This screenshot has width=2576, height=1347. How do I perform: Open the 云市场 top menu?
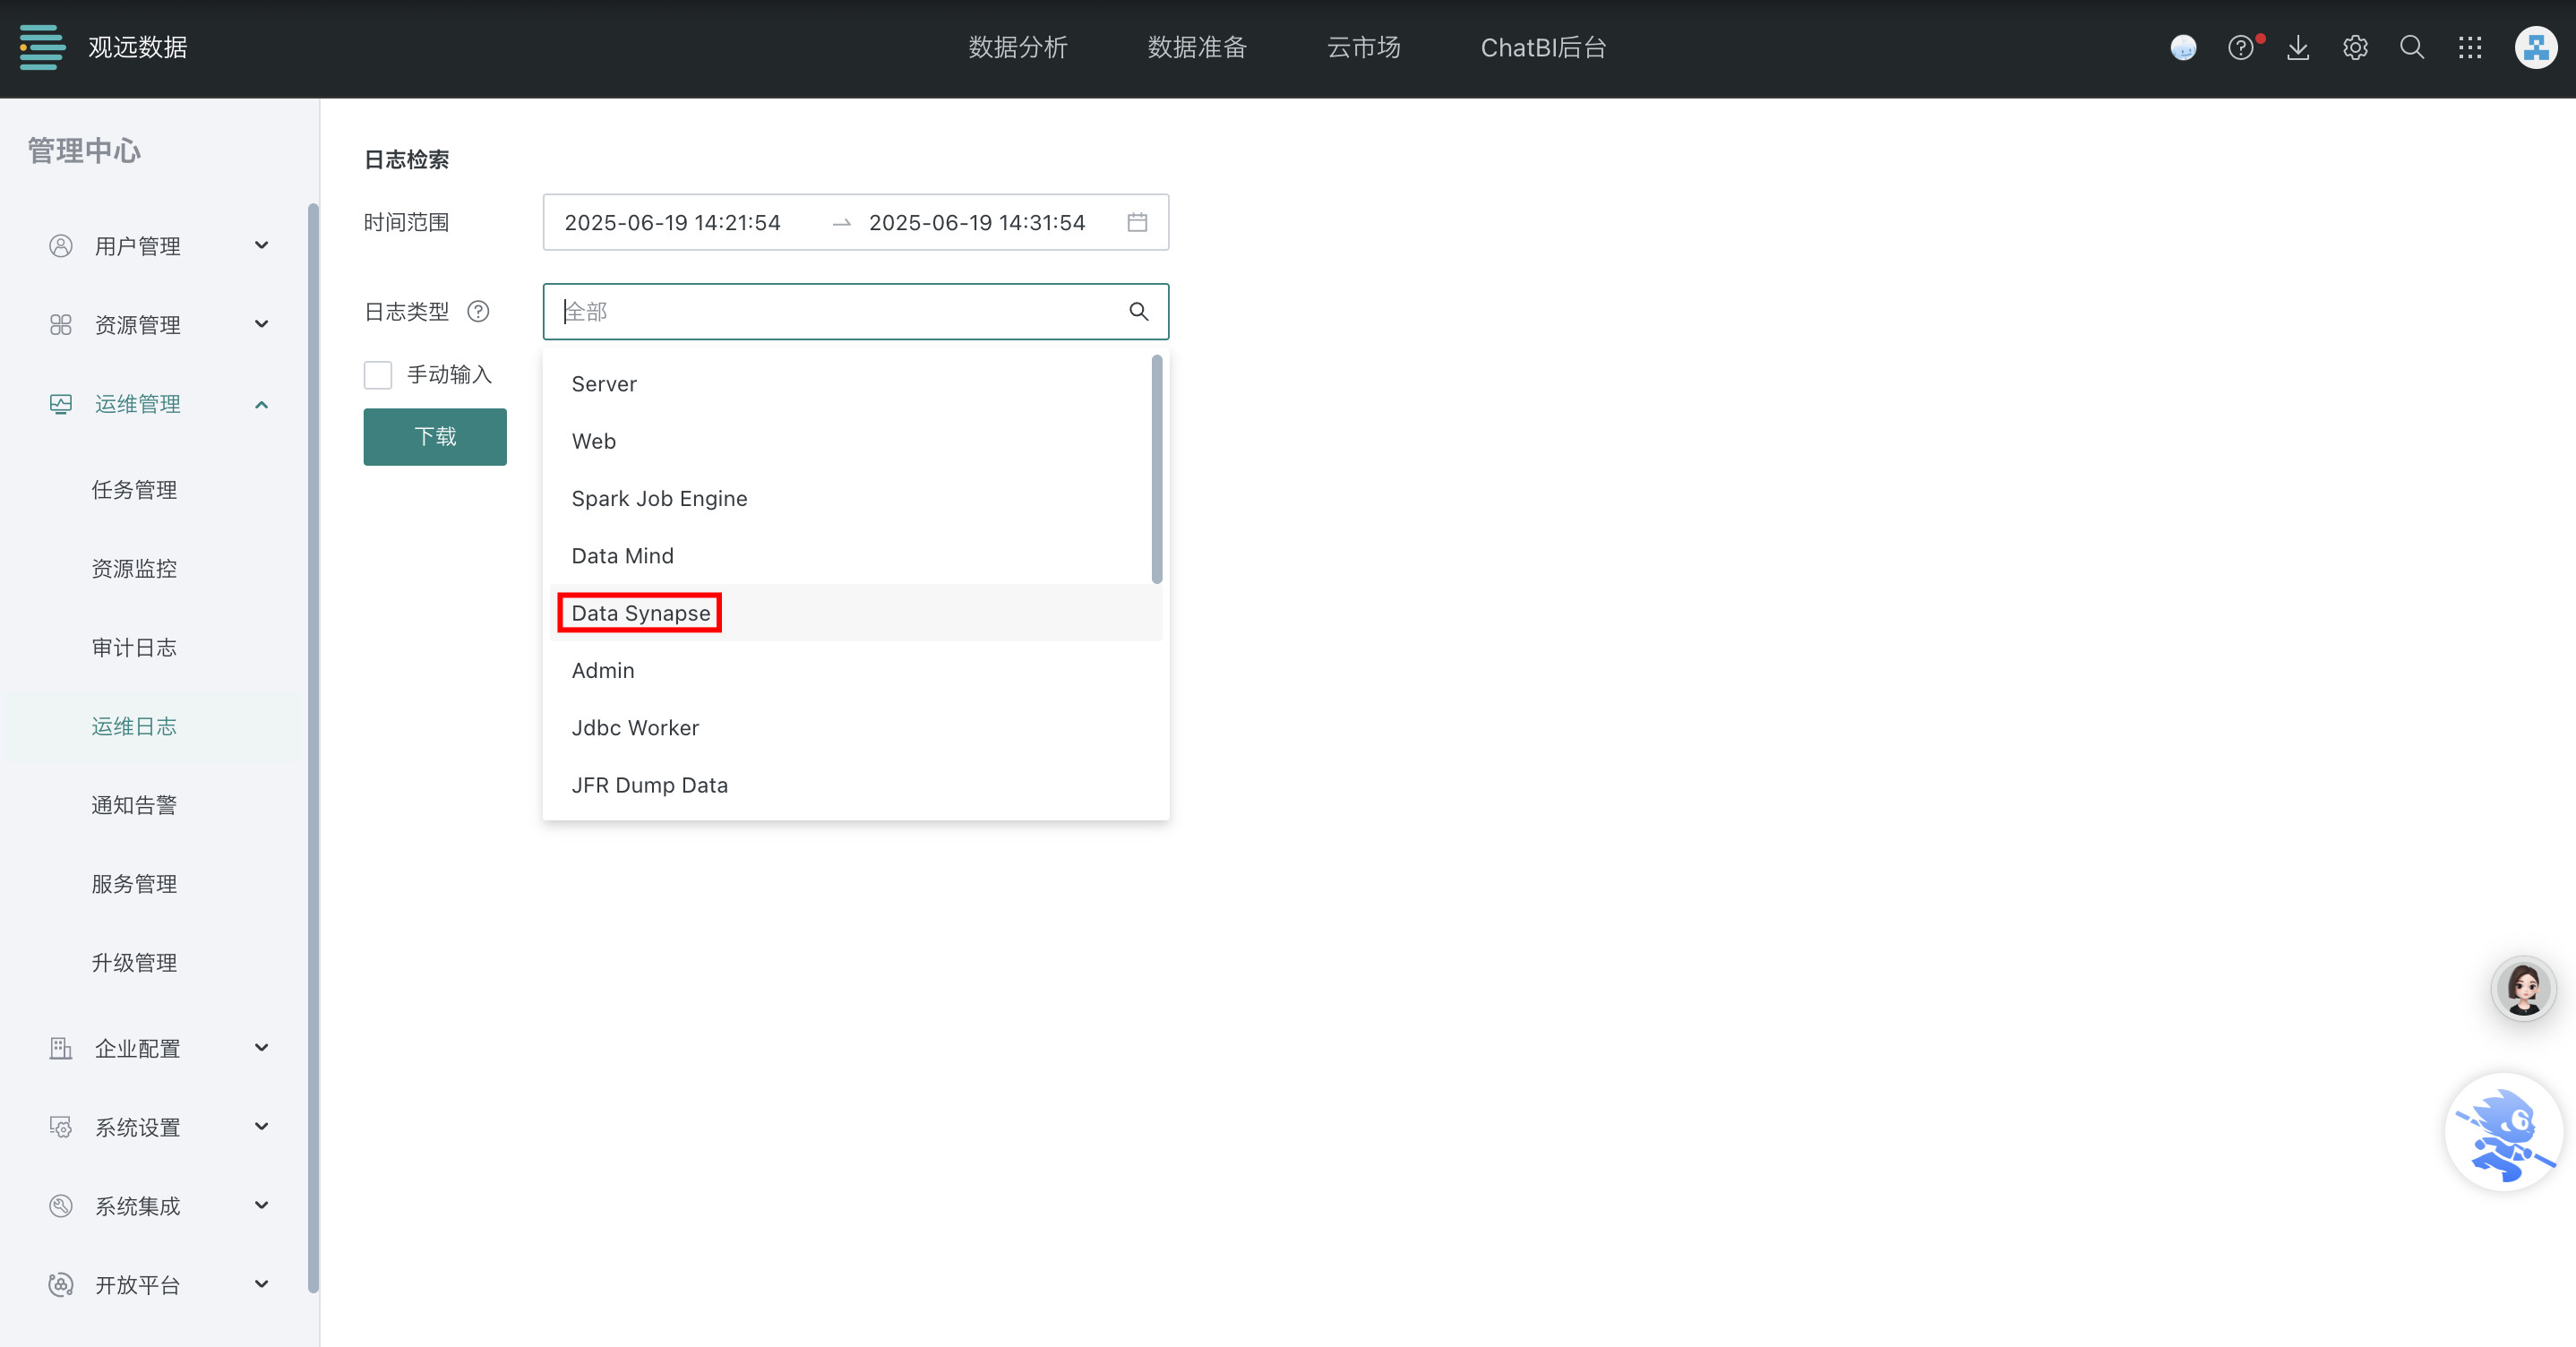coord(1363,47)
